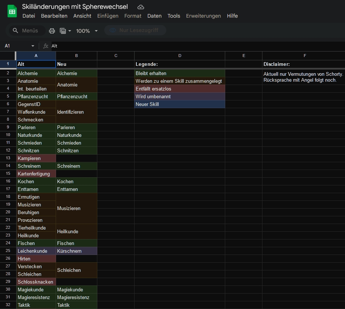Click the Nur Lesezugriff button

coord(135,30)
